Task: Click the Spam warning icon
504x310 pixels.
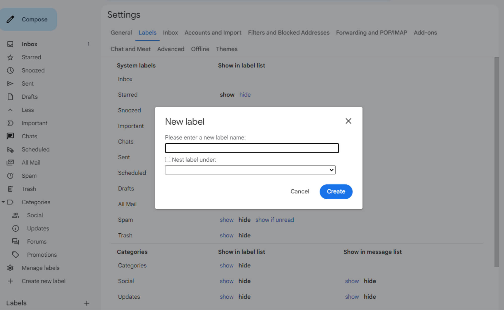Action: 10,176
